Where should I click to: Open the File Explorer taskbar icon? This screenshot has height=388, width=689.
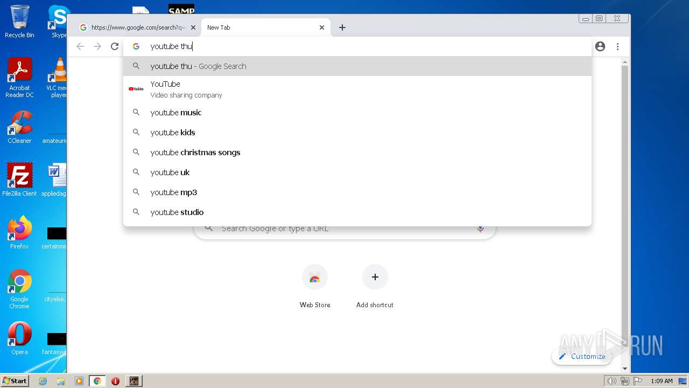[x=61, y=381]
